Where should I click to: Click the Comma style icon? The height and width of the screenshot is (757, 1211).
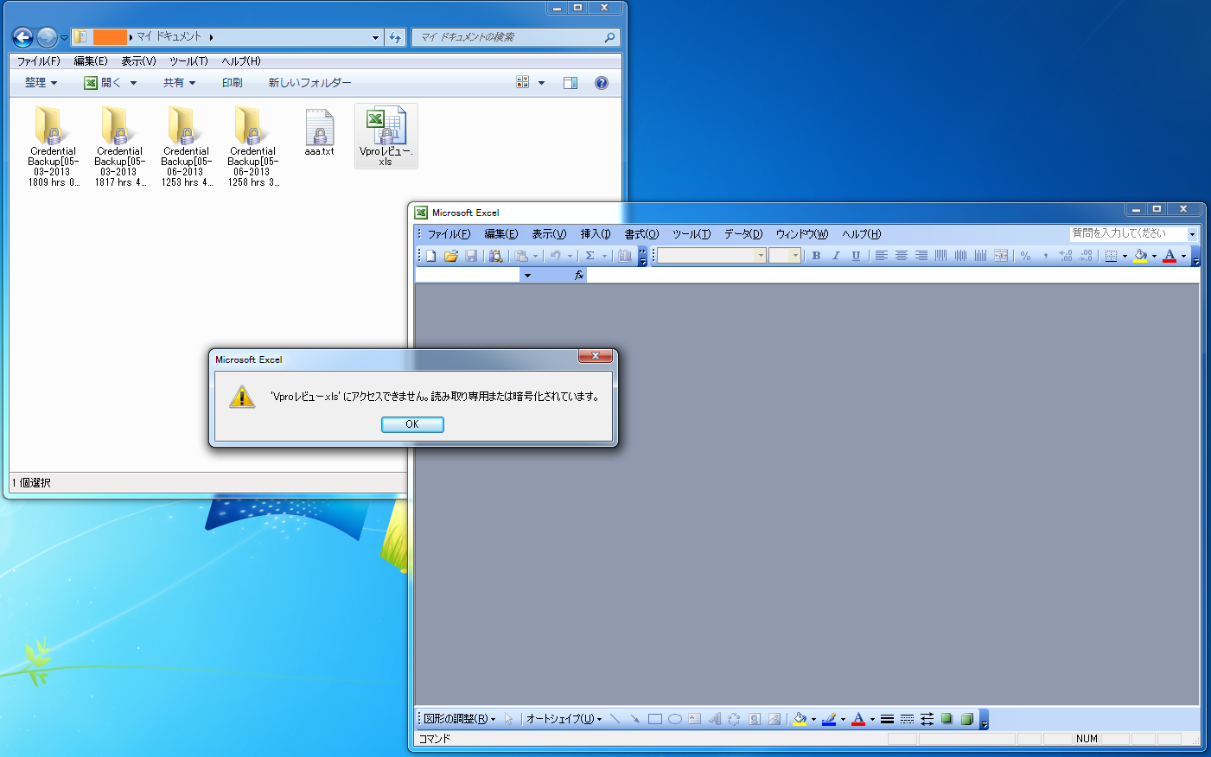click(x=1045, y=256)
